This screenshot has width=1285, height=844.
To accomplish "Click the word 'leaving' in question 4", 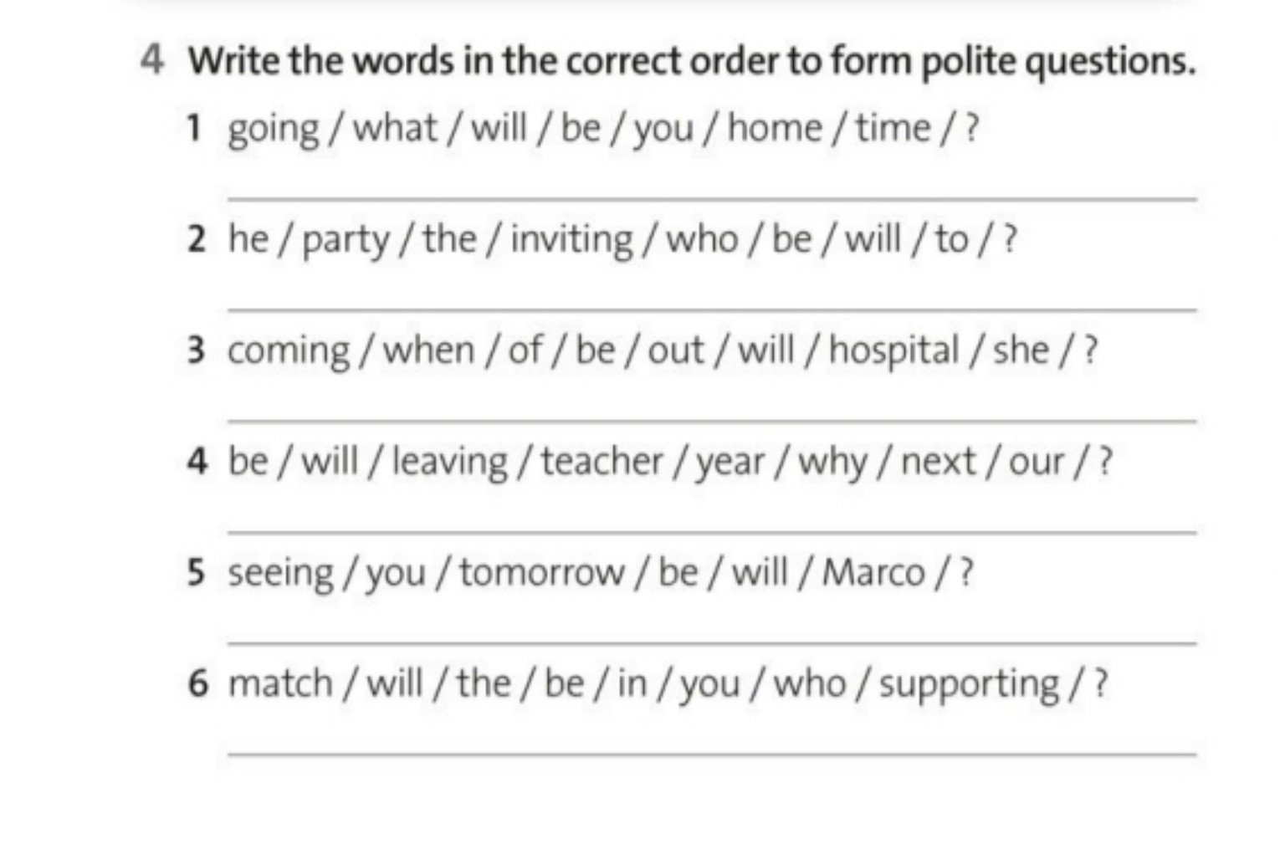I will click(449, 463).
